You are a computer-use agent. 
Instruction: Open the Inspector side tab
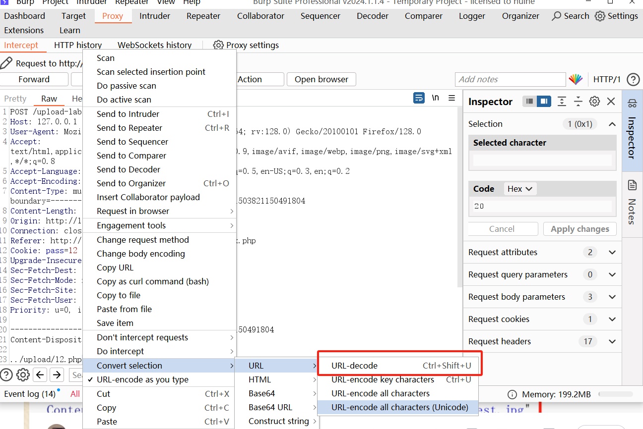pyautogui.click(x=632, y=131)
